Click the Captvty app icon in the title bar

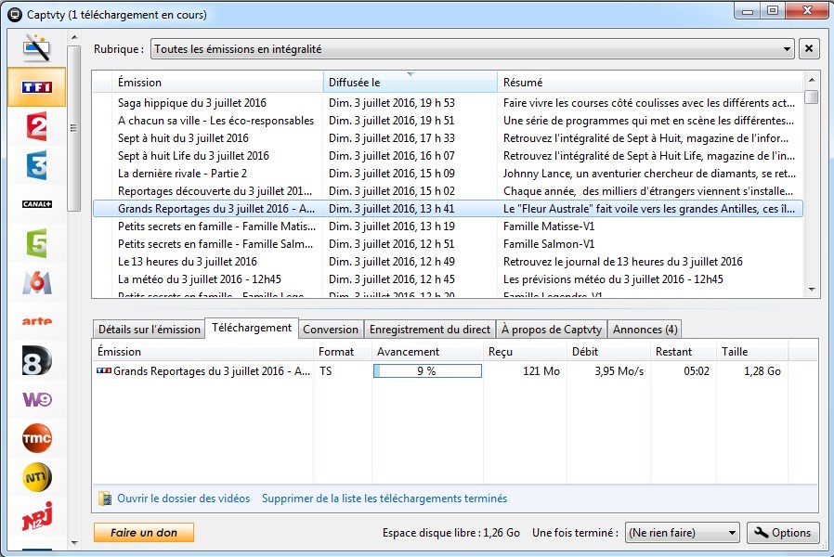(x=15, y=14)
